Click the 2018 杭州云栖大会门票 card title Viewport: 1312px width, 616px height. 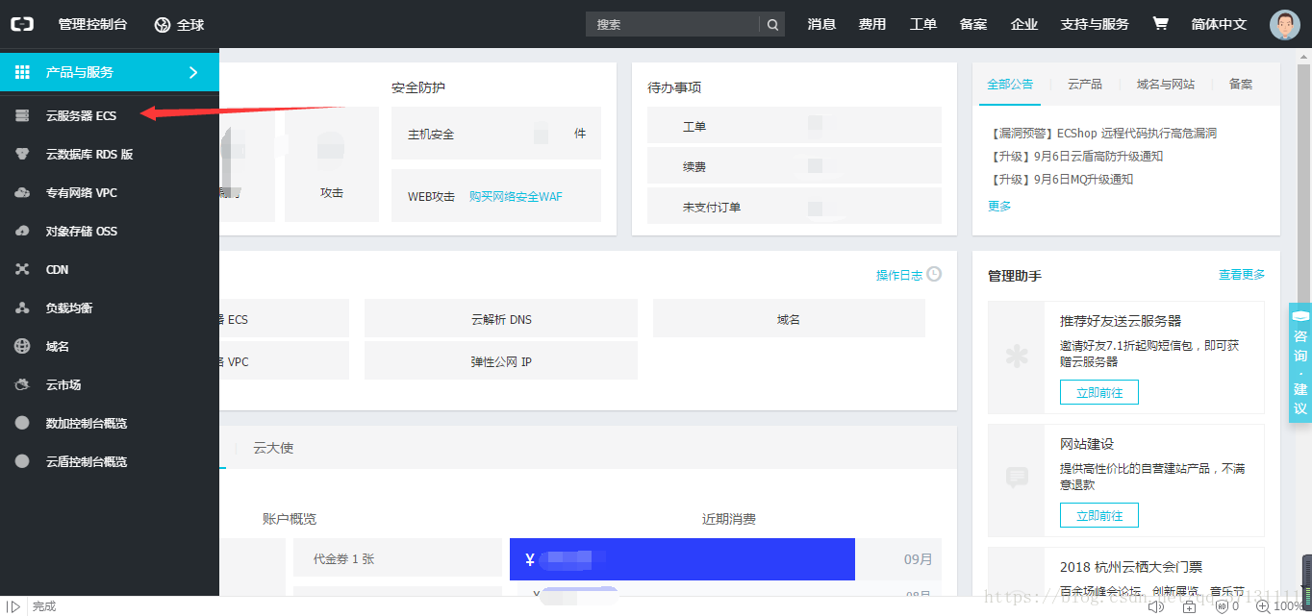click(1131, 567)
